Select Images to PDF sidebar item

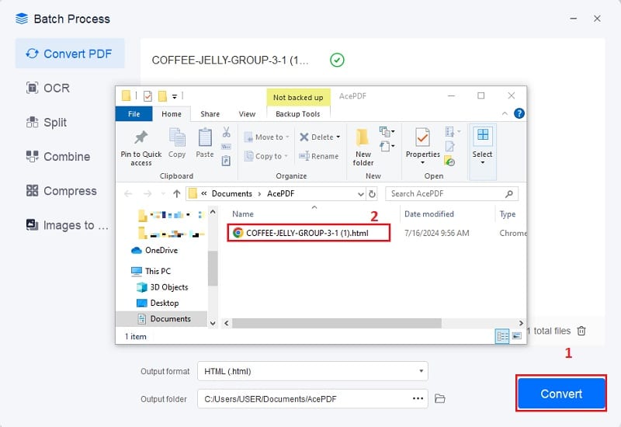(x=68, y=225)
